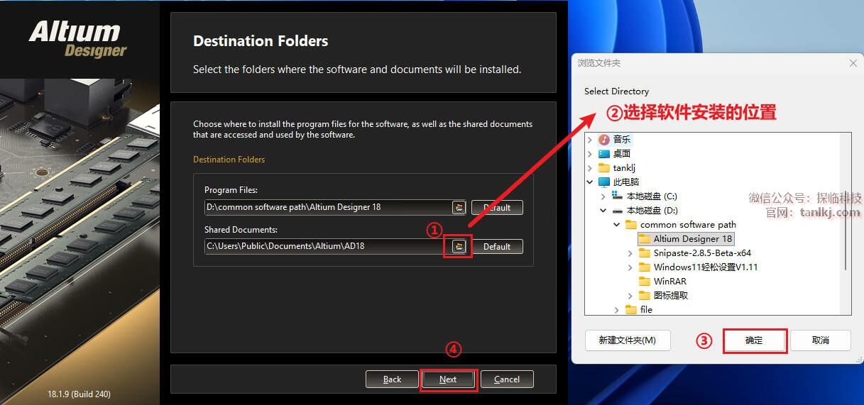Select common software path label
This screenshot has width=864, height=405.
[x=688, y=225]
